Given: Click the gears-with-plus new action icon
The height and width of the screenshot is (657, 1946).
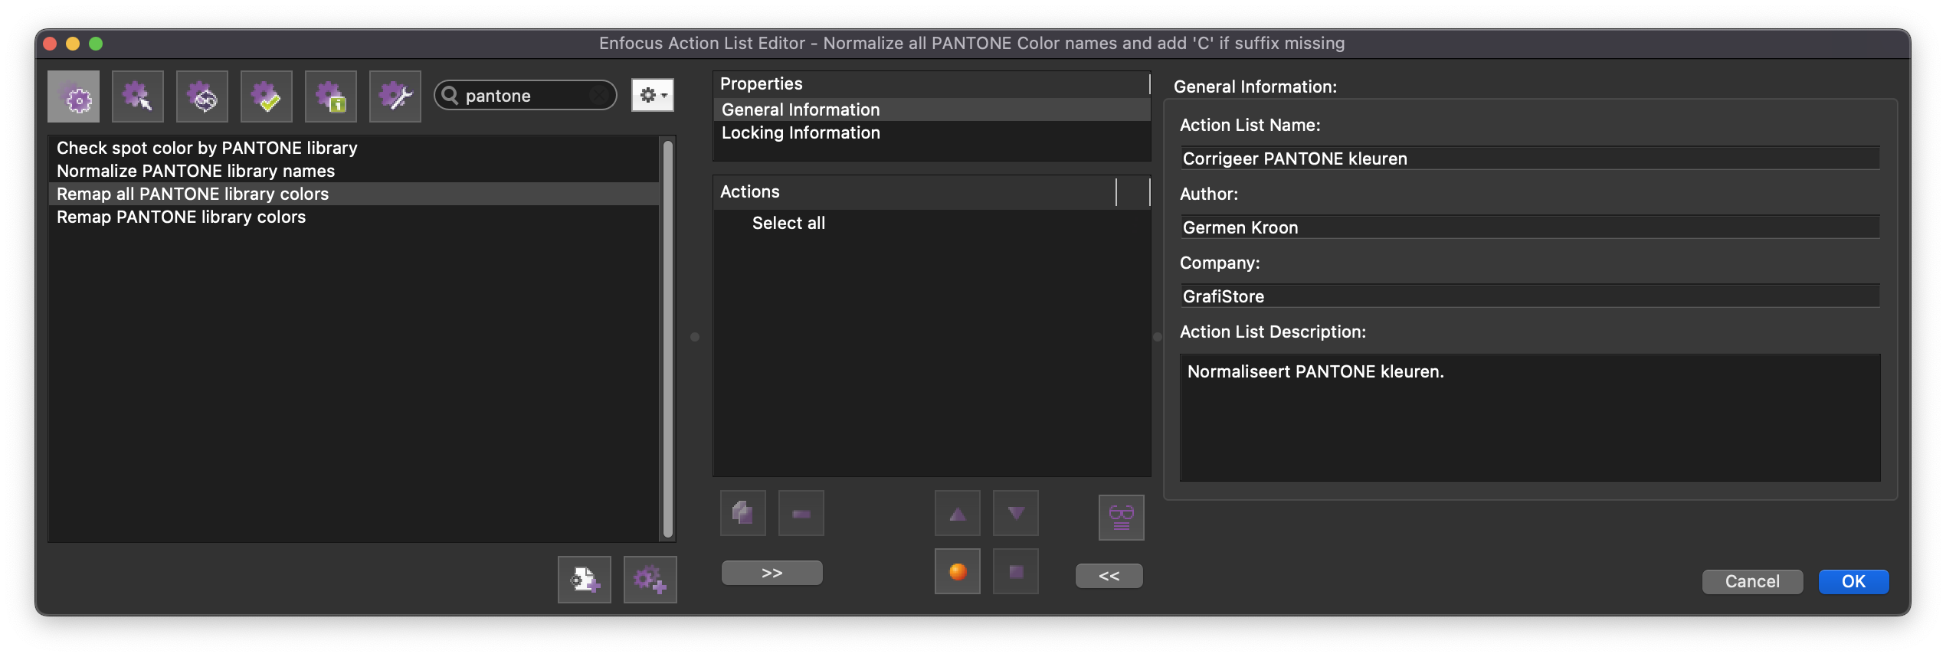Looking at the screenshot, I should (x=650, y=580).
